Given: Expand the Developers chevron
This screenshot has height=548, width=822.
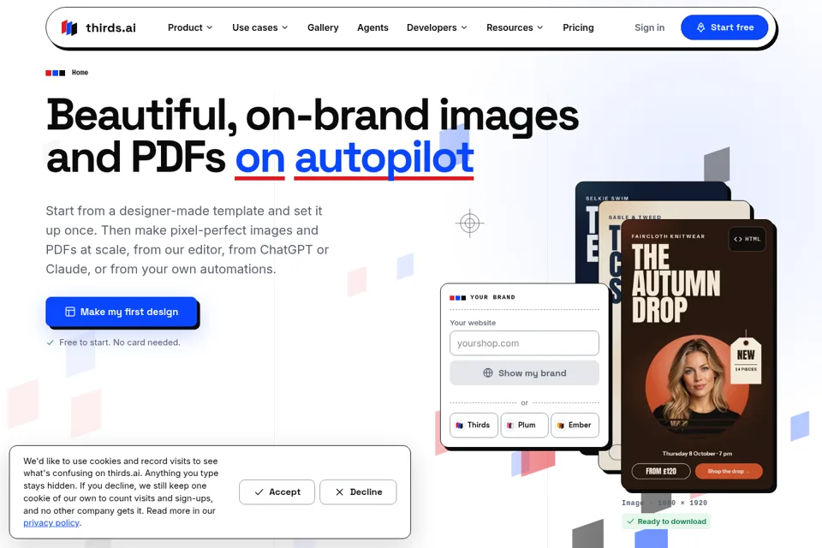Looking at the screenshot, I should [x=464, y=27].
